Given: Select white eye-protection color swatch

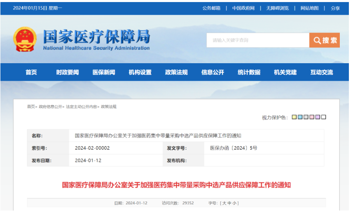Looking at the screenshot, I should (323, 117).
